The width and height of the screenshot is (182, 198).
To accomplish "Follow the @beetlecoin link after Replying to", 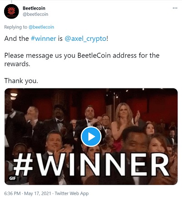I will click(41, 27).
